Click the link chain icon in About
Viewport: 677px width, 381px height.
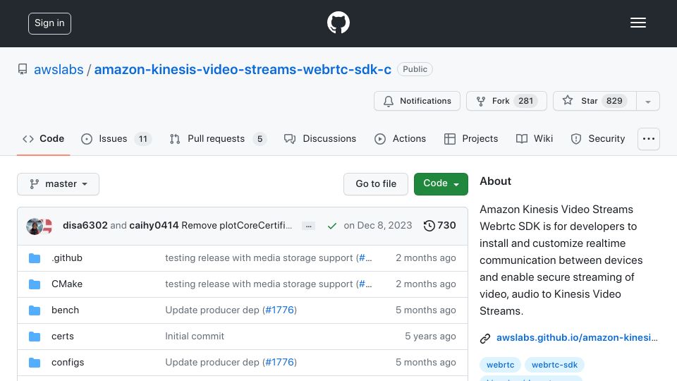coord(485,338)
